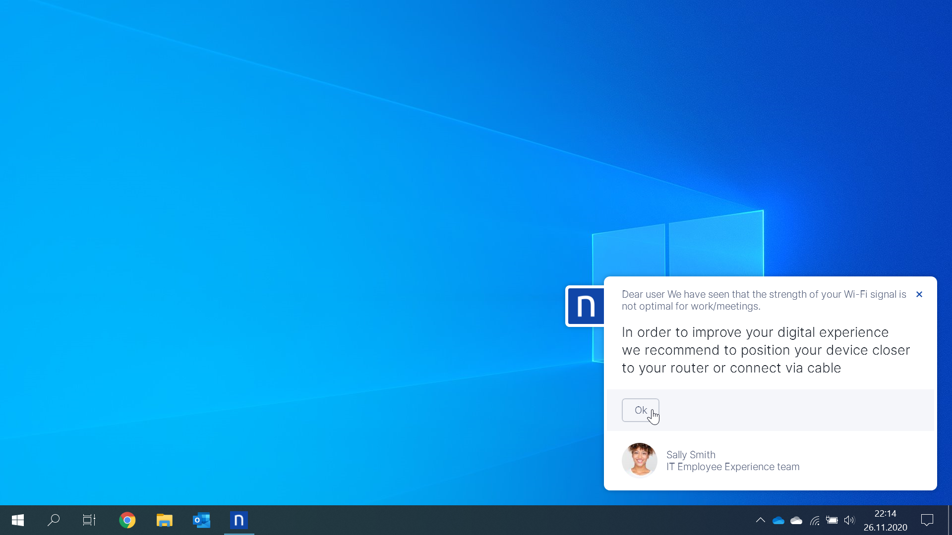Screen dimensions: 952x535
Task: Launch Google Chrome from taskbar
Action: coord(127,520)
